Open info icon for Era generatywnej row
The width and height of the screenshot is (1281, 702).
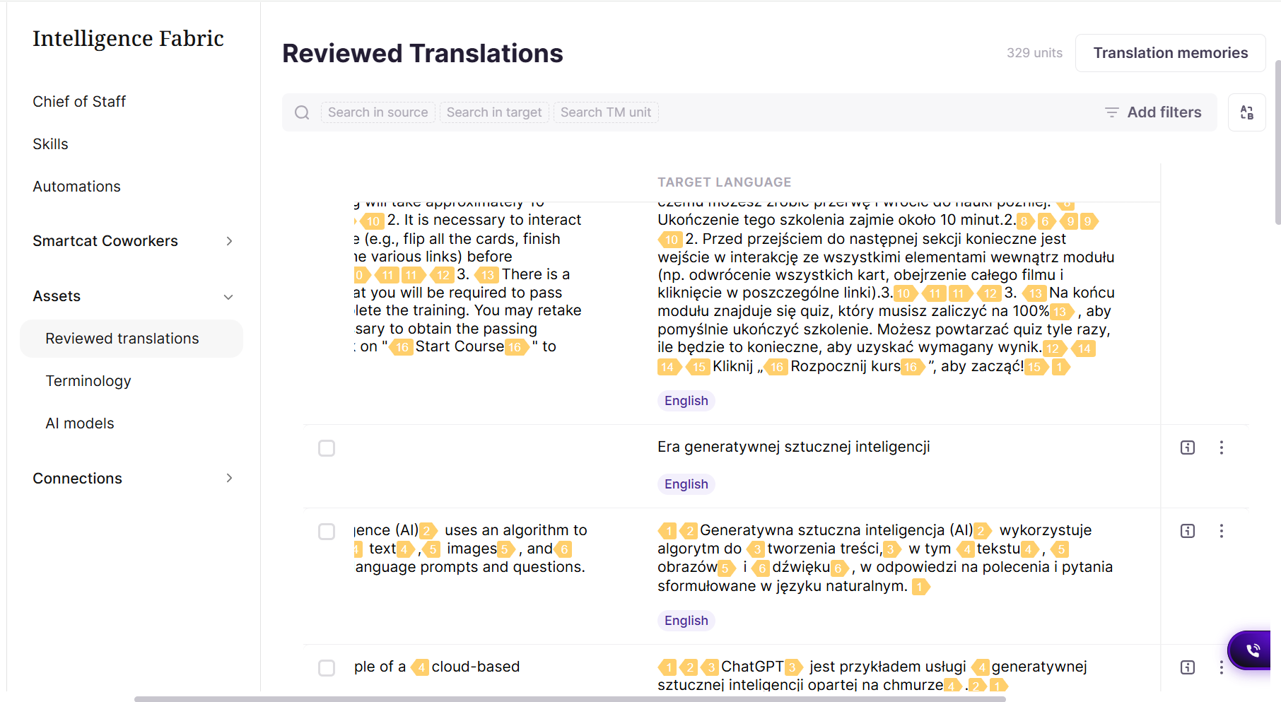tap(1188, 447)
